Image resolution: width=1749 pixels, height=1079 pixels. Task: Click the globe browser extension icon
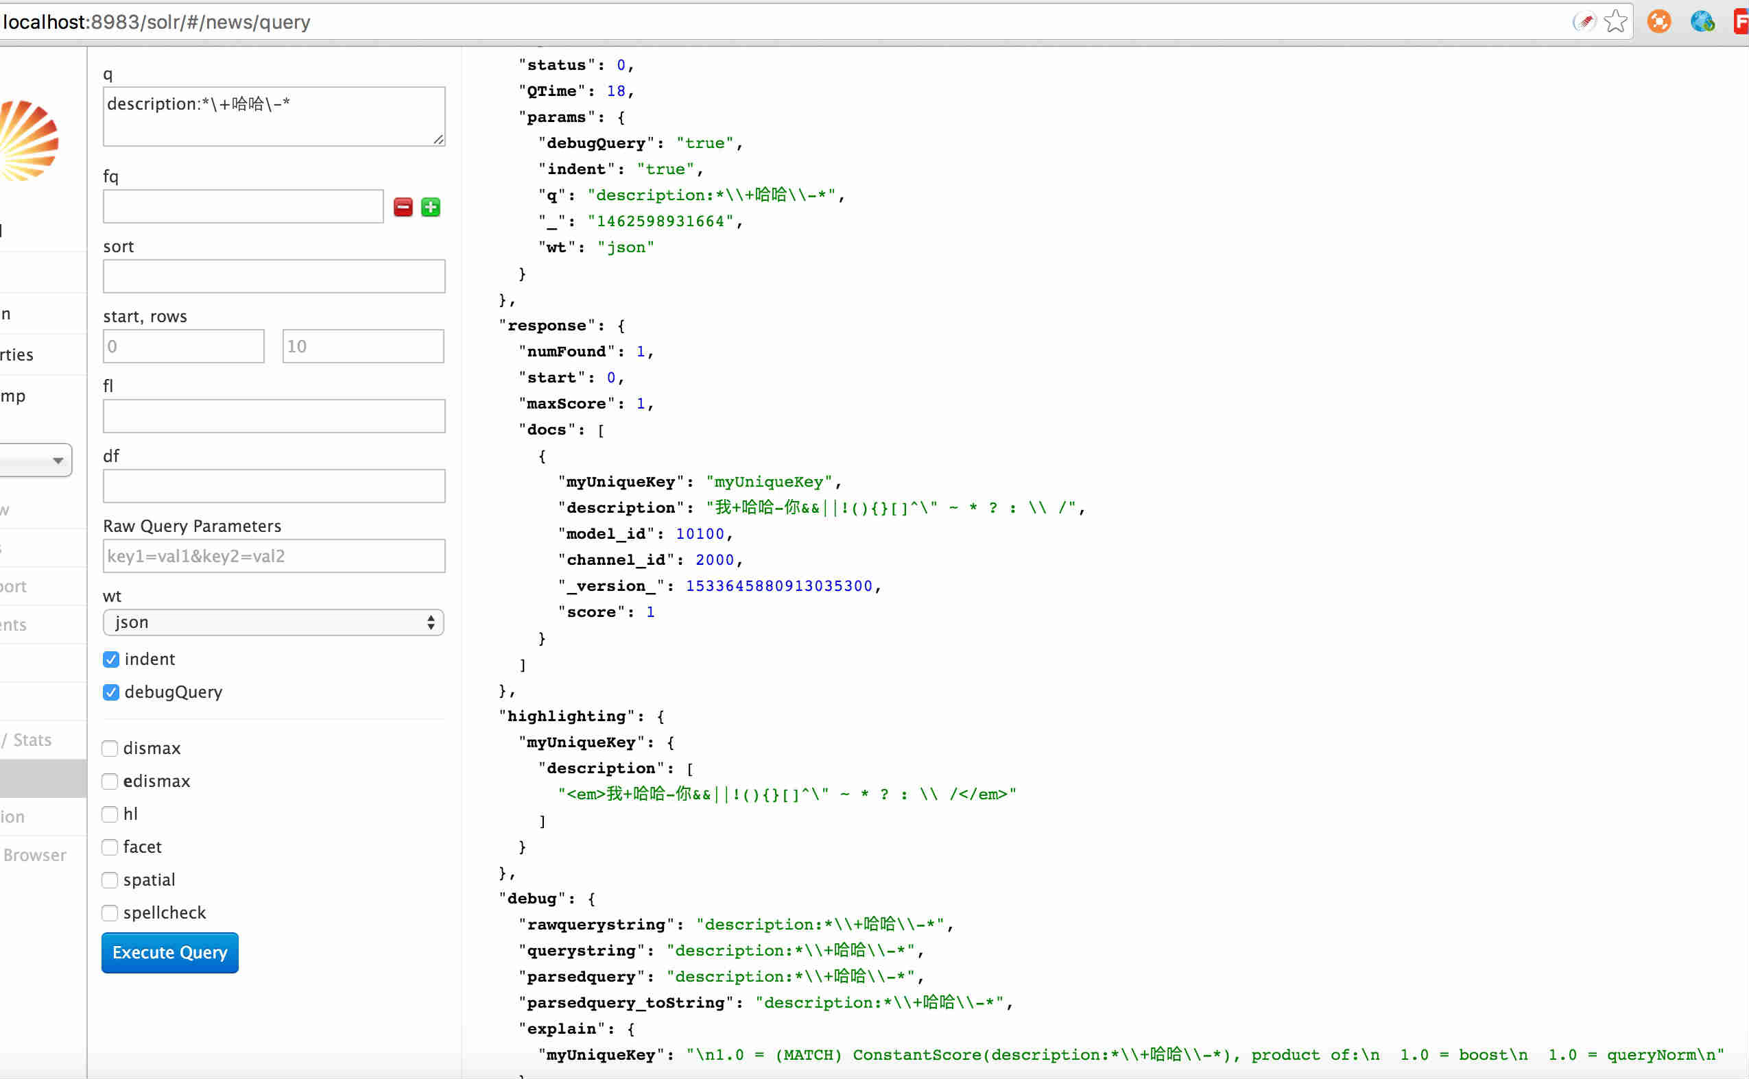[x=1702, y=21]
